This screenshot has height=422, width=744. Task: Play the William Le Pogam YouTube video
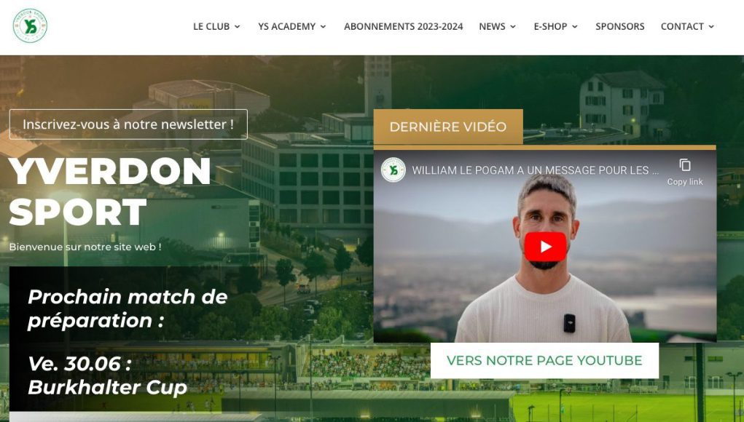pyautogui.click(x=545, y=247)
